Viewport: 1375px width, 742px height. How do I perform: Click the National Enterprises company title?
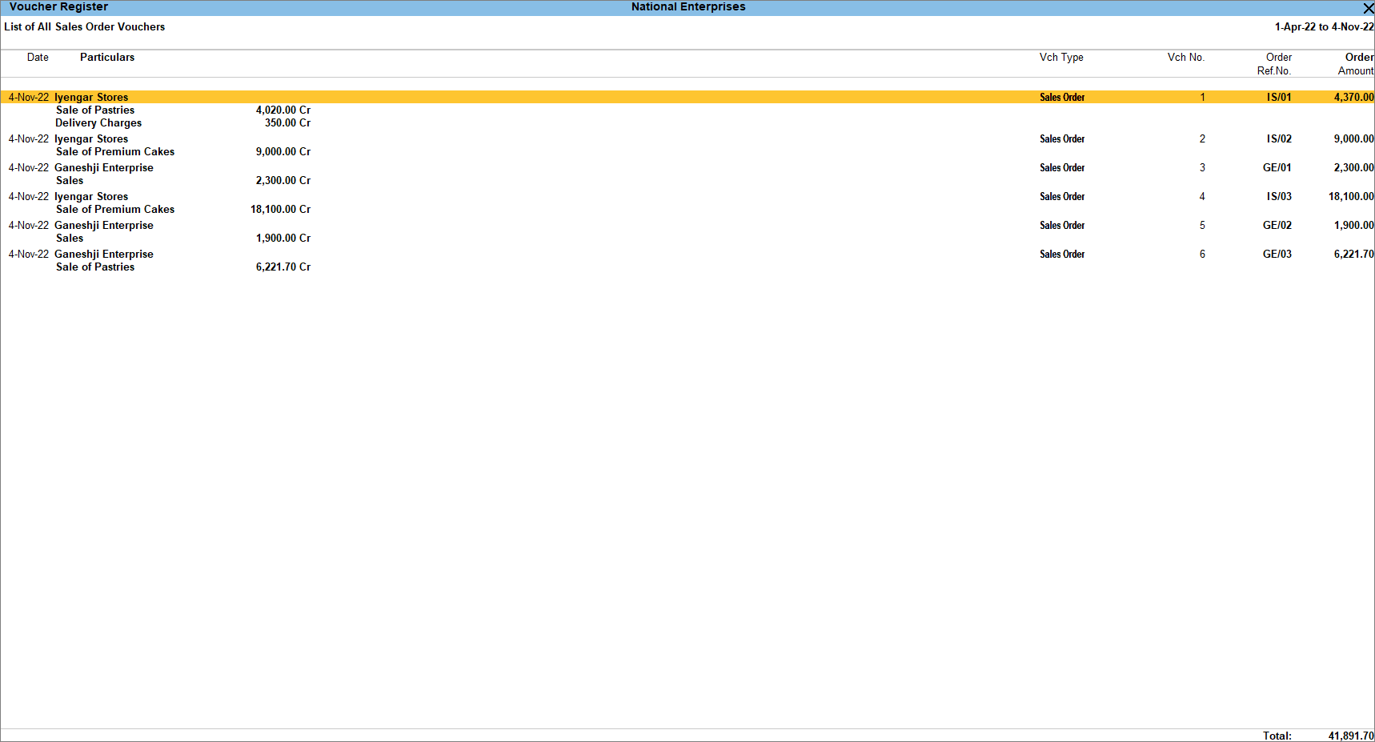(688, 7)
